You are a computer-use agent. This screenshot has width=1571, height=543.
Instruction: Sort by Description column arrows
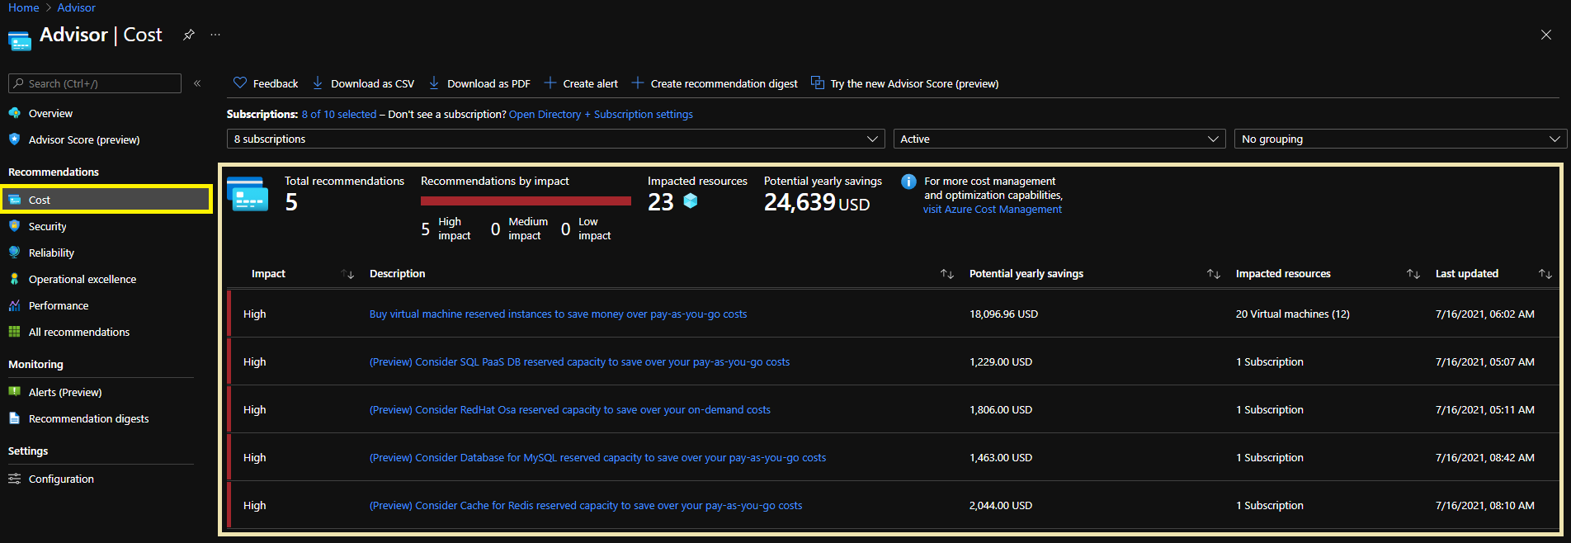click(x=947, y=274)
